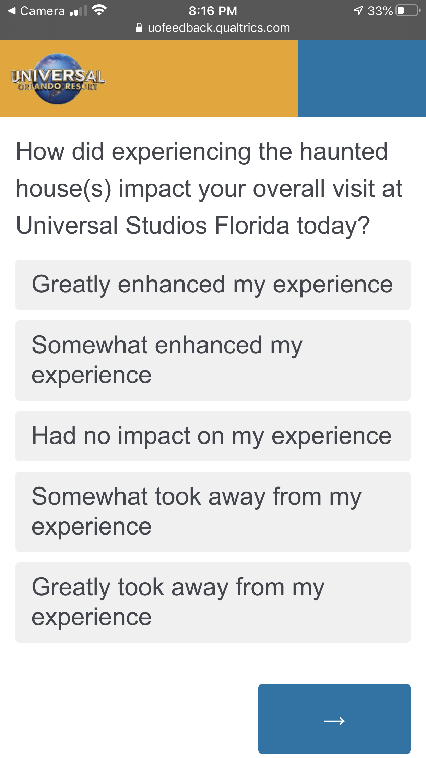Tap the secure padlock icon

pos(139,27)
